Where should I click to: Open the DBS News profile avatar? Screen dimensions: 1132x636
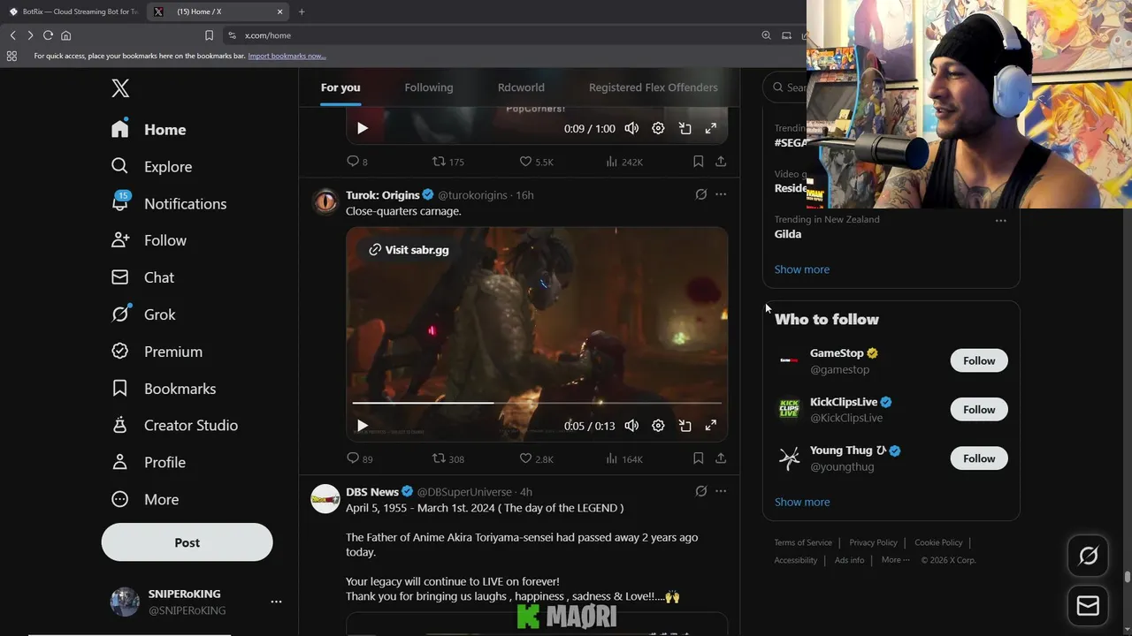(325, 499)
